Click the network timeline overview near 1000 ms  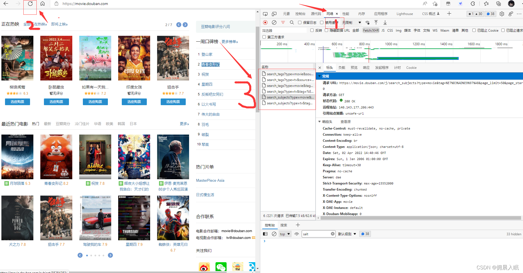click(391, 51)
